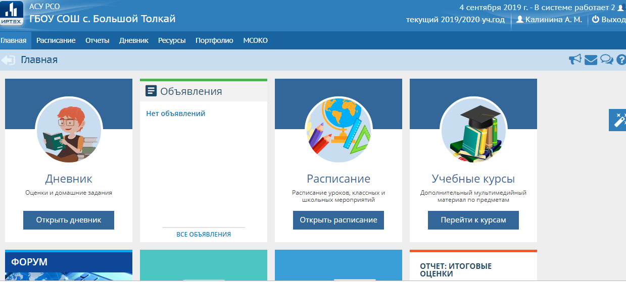Click the Учебные курсы card title
This screenshot has width=626, height=282.
[x=473, y=179]
